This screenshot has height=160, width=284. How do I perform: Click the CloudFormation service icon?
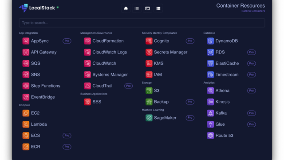87,41
